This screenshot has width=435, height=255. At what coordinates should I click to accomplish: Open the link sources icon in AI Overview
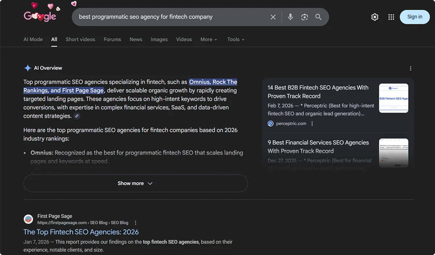(x=76, y=116)
